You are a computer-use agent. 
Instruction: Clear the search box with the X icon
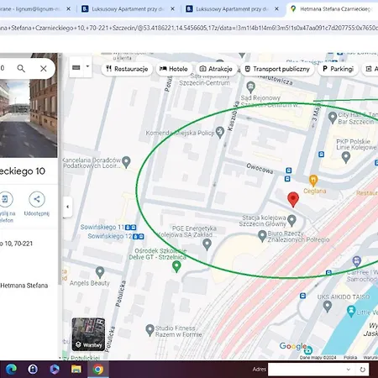[44, 69]
